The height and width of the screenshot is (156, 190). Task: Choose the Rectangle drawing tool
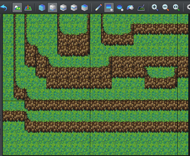pos(109,8)
